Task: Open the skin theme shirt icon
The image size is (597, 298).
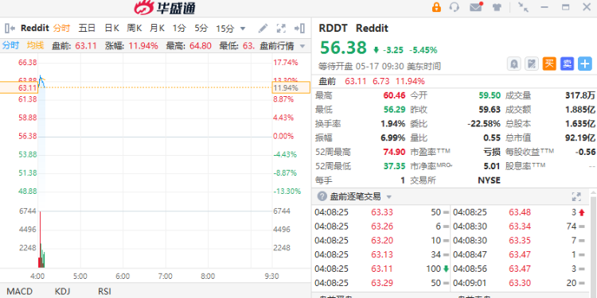Action: [497, 7]
